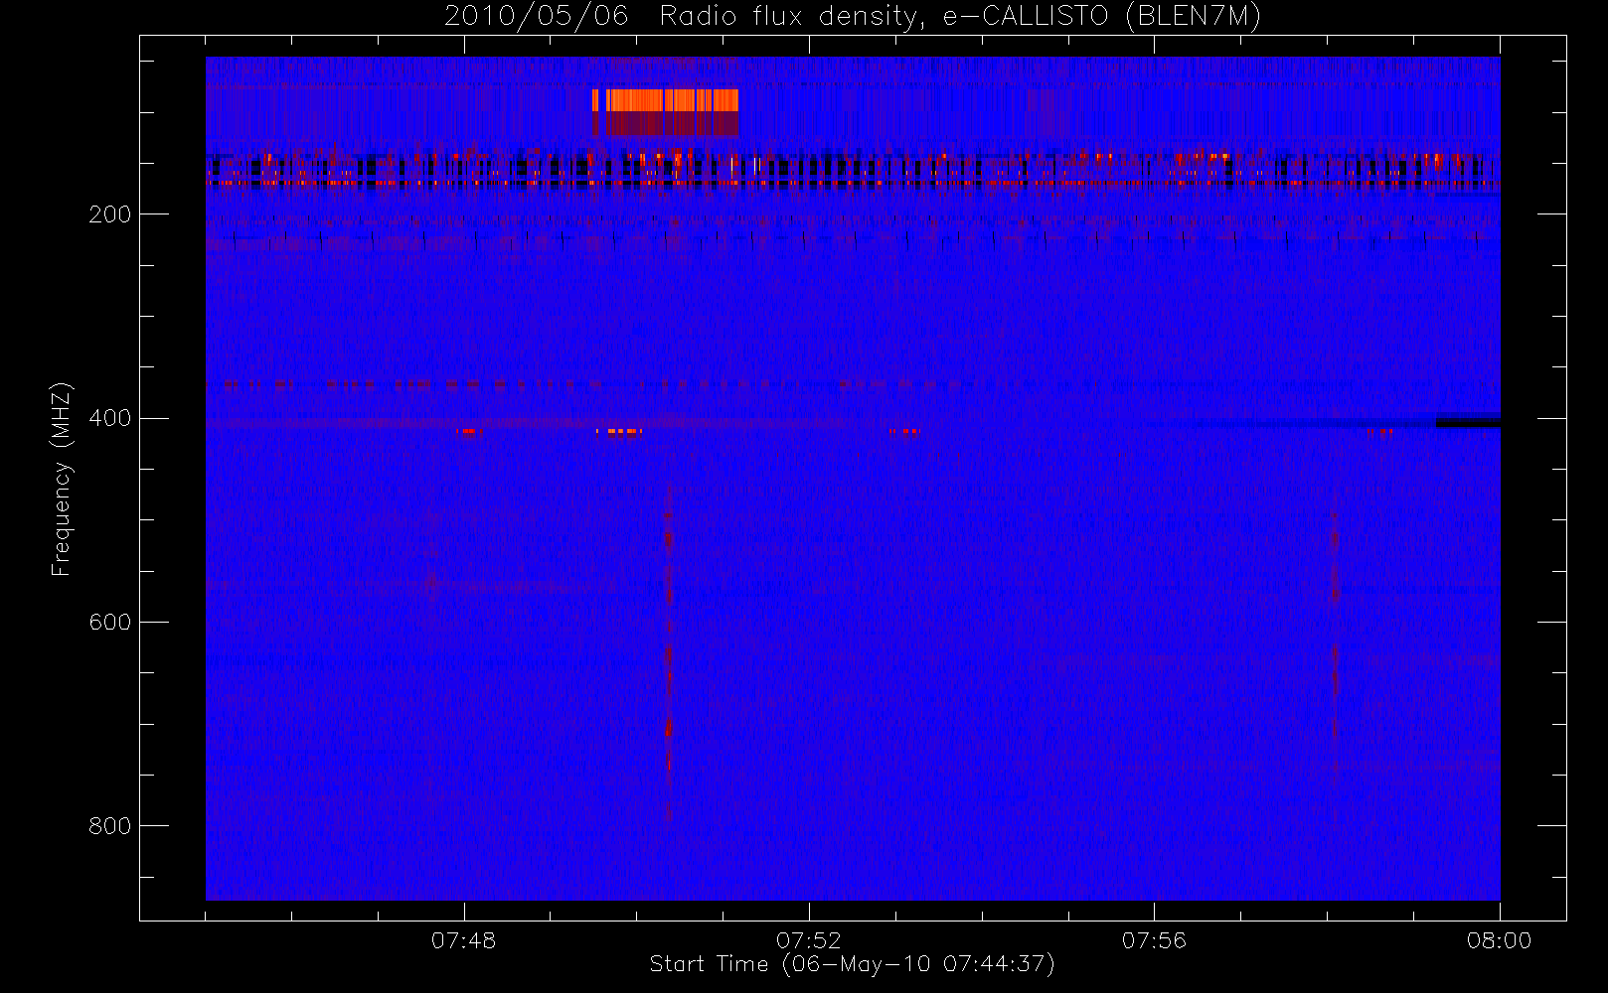Click the 07:56 time tick label
This screenshot has width=1608, height=993.
point(1154,940)
